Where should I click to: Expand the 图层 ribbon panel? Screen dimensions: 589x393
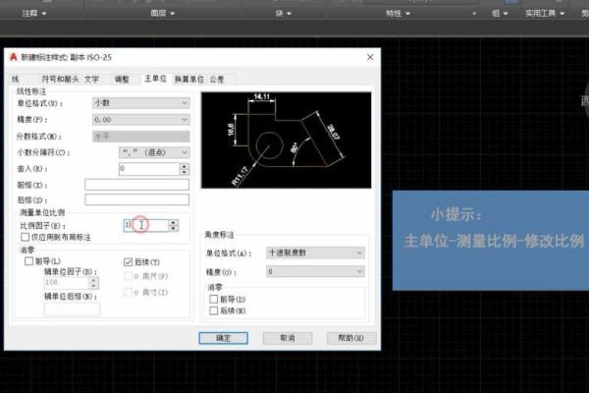click(x=162, y=14)
